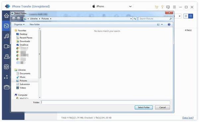Open the Toolbox section in sidebar
This screenshot has width=199, height=122.
(x=7, y=87)
